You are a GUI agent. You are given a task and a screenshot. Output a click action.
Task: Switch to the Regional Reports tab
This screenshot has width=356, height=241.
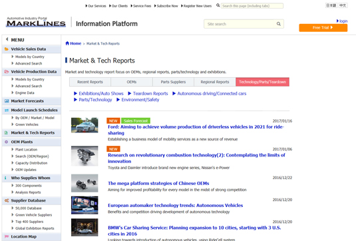point(215,82)
